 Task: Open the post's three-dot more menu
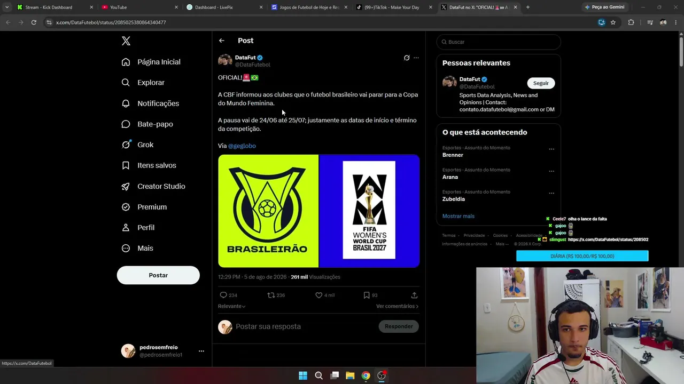416,58
